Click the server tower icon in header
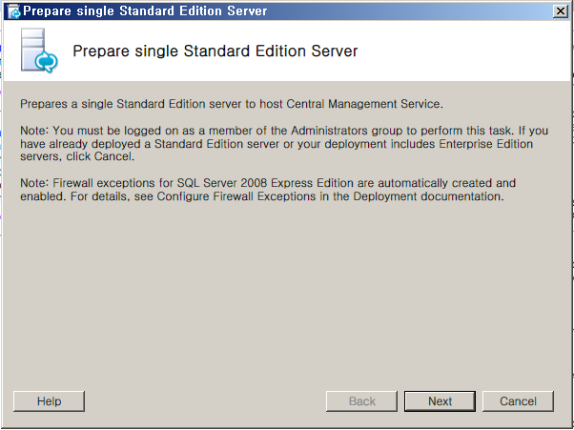This screenshot has width=574, height=430. point(39,51)
